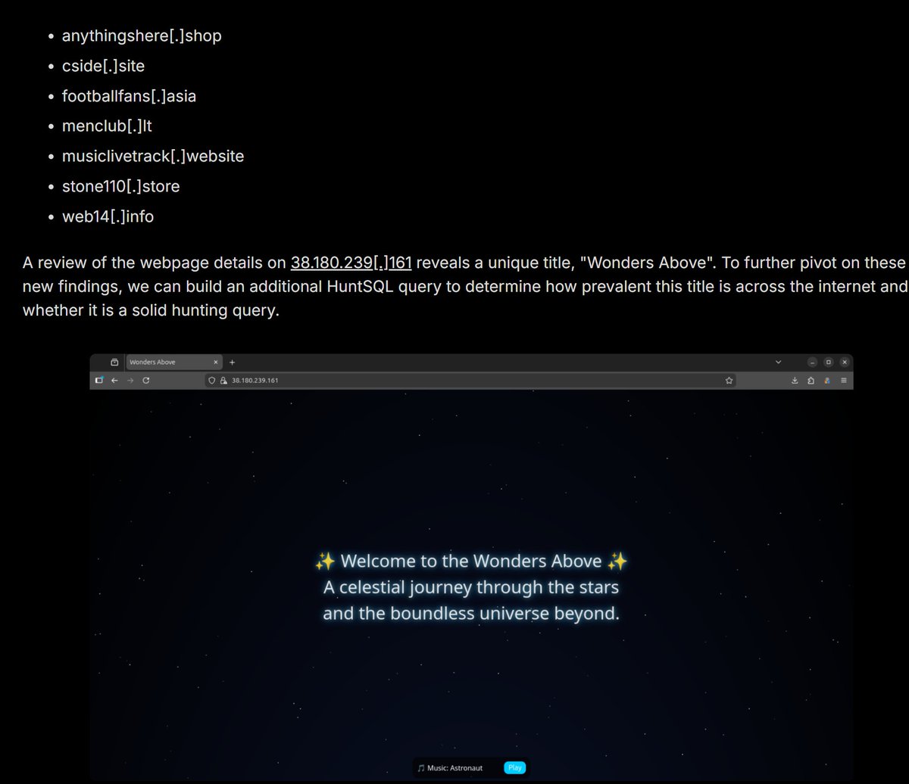Click the line 'A celestial journey through the stars'

coord(471,586)
